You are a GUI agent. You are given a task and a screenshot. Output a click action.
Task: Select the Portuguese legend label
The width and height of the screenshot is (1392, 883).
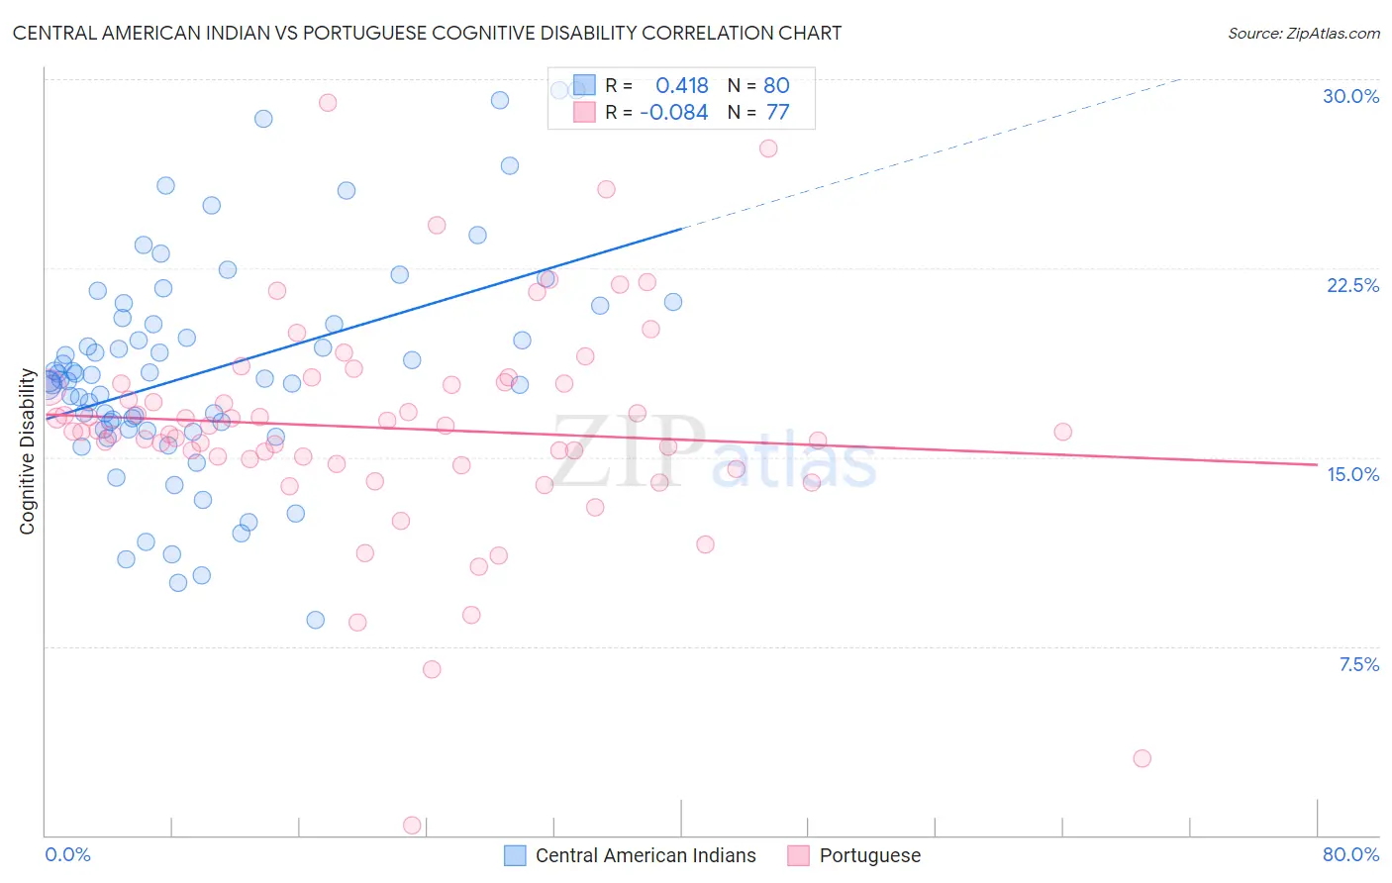pos(870,855)
